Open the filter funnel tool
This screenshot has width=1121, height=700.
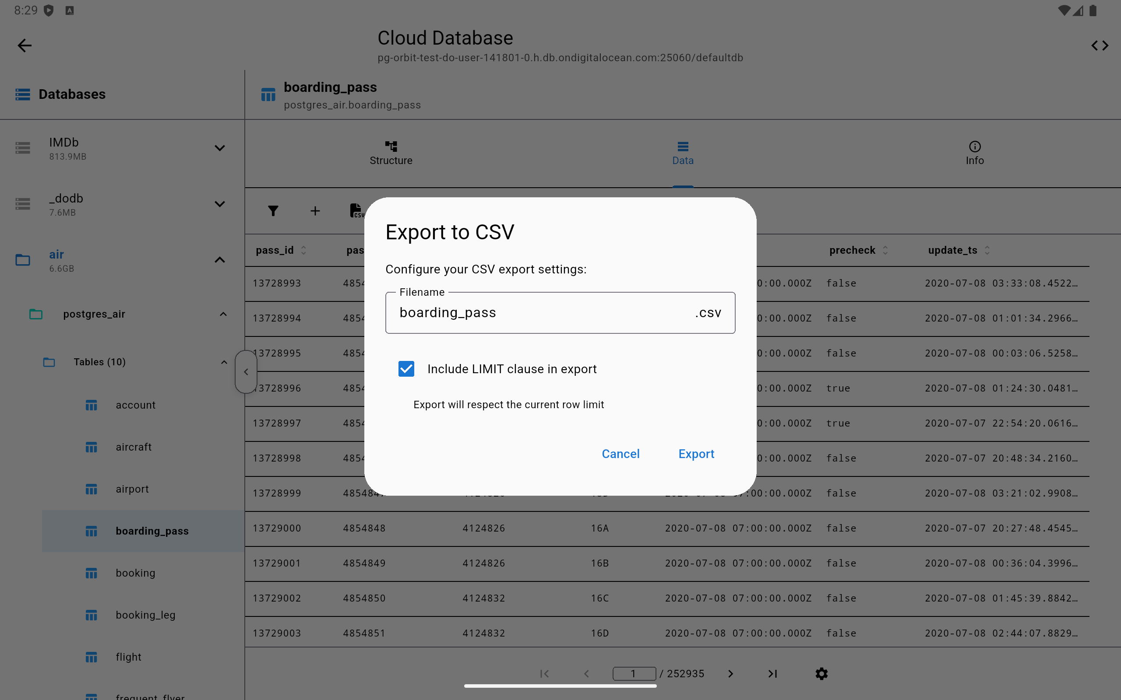(273, 211)
